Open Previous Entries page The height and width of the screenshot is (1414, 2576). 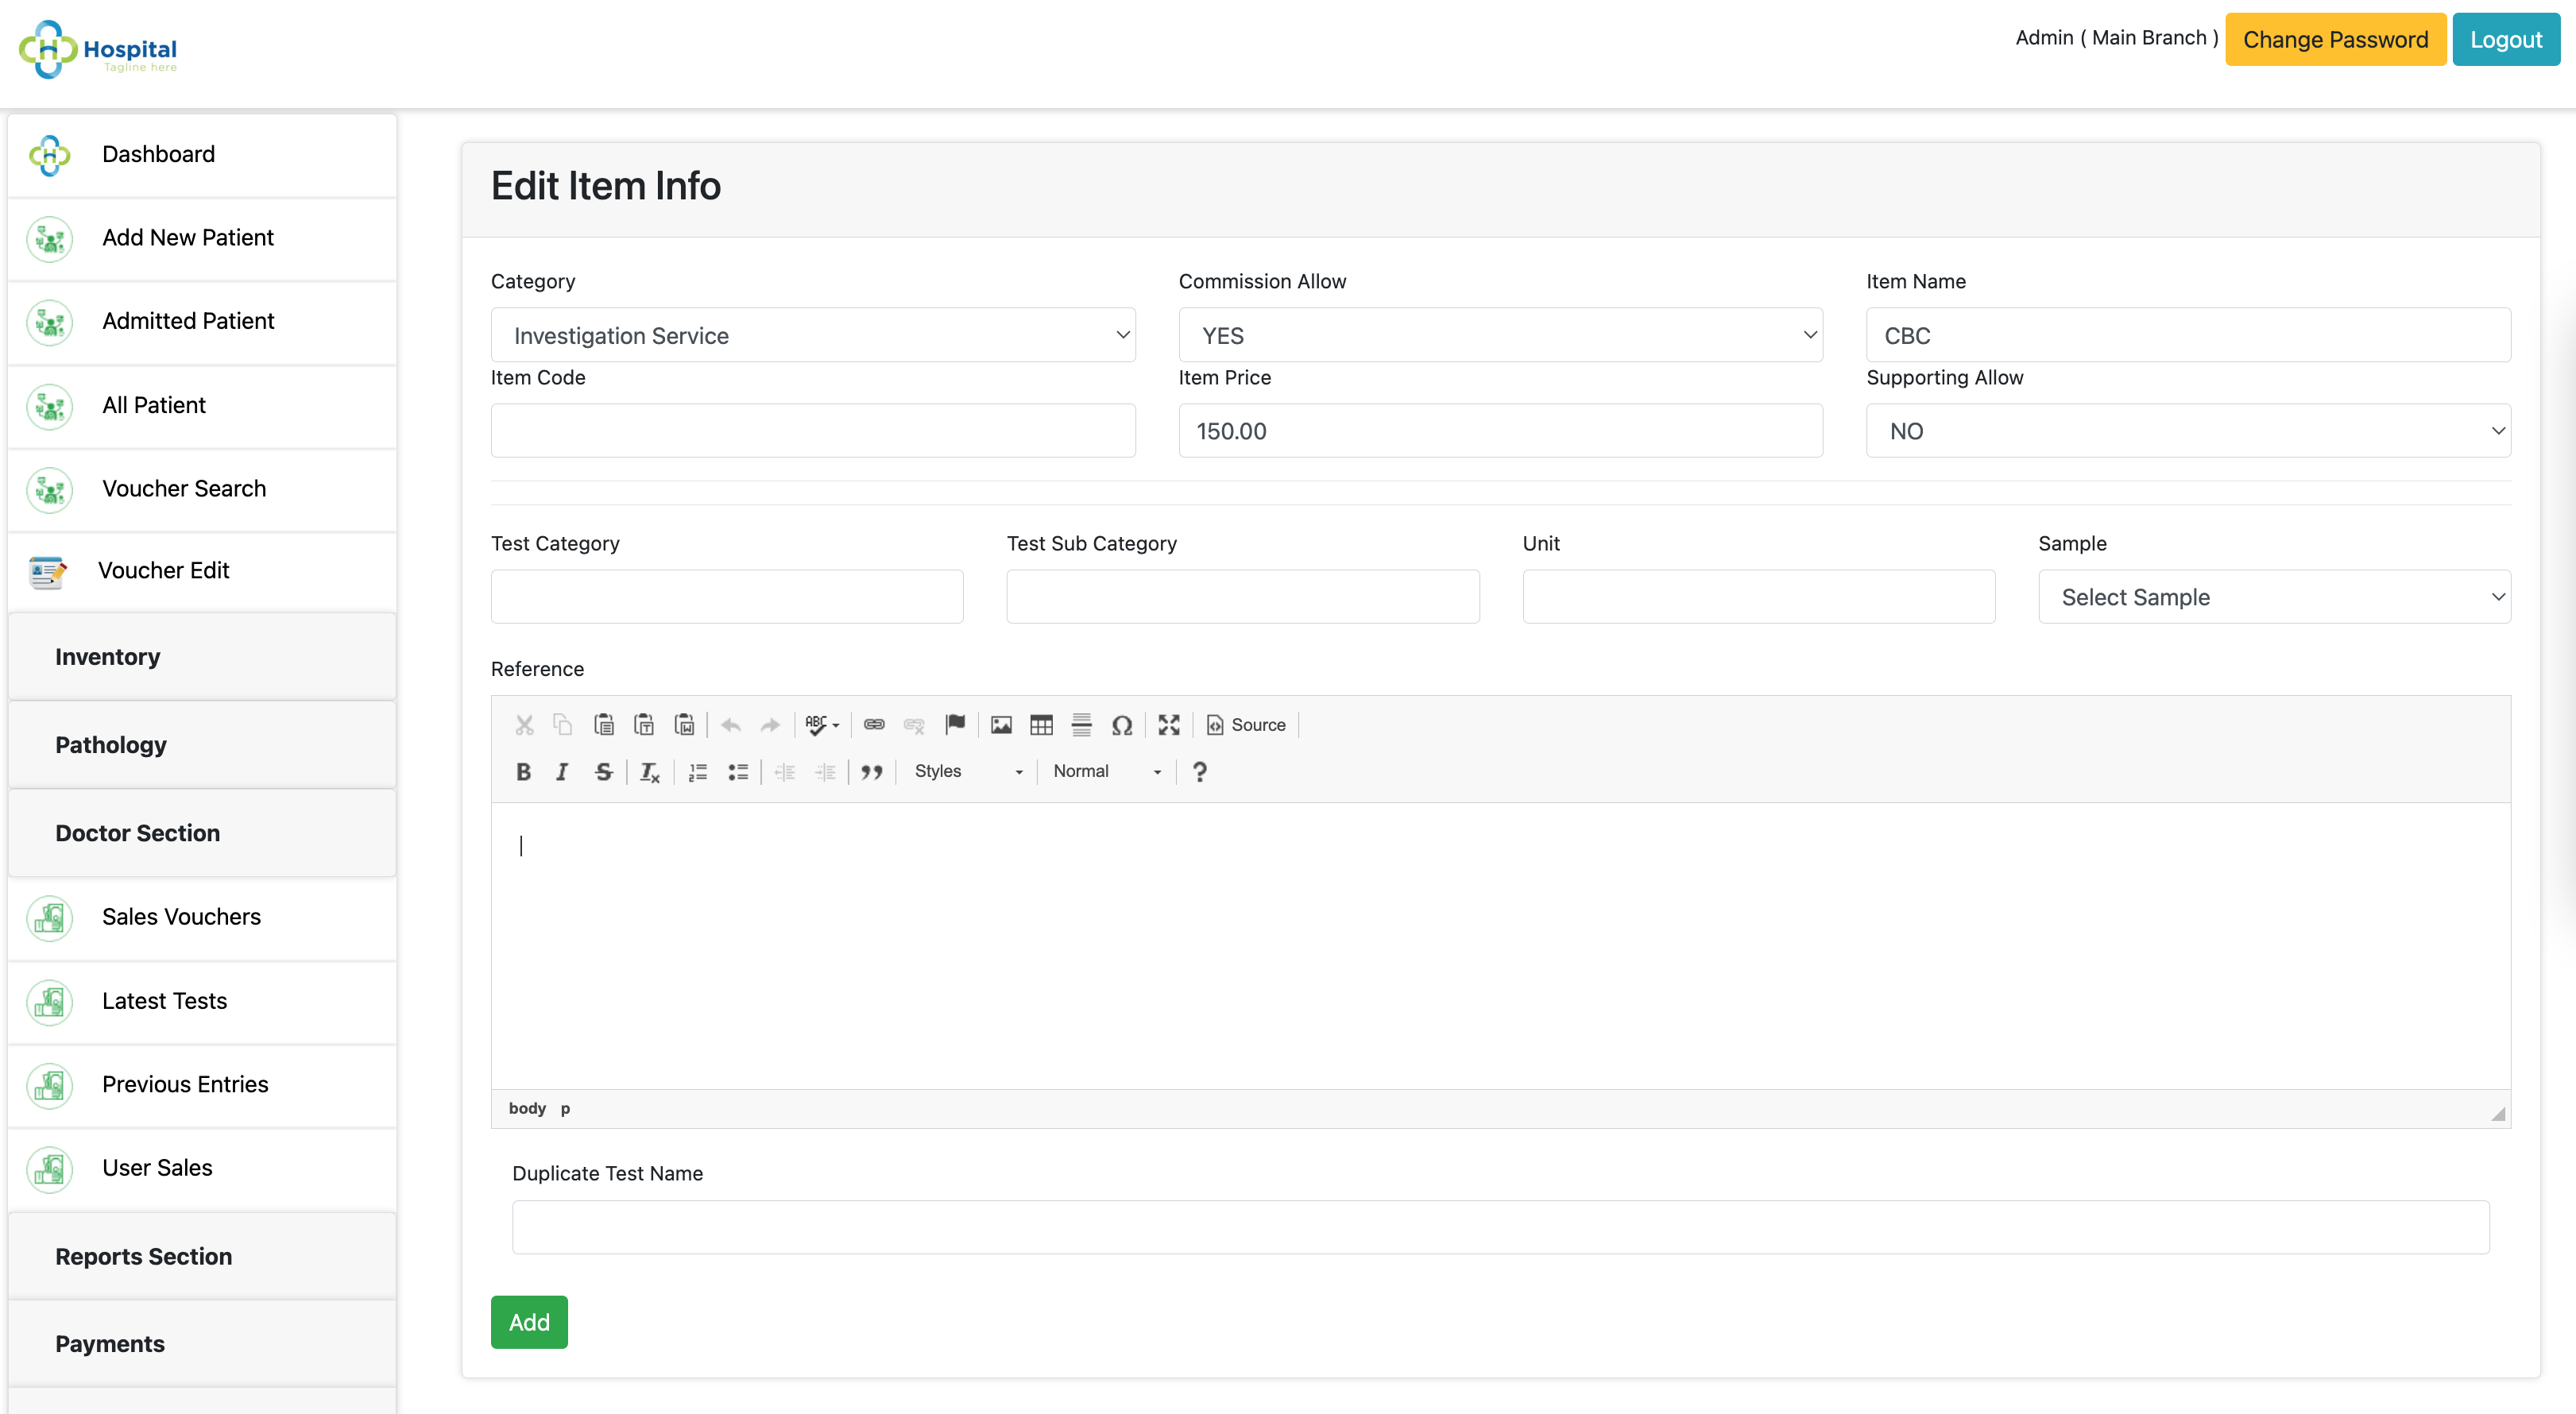tap(202, 1085)
